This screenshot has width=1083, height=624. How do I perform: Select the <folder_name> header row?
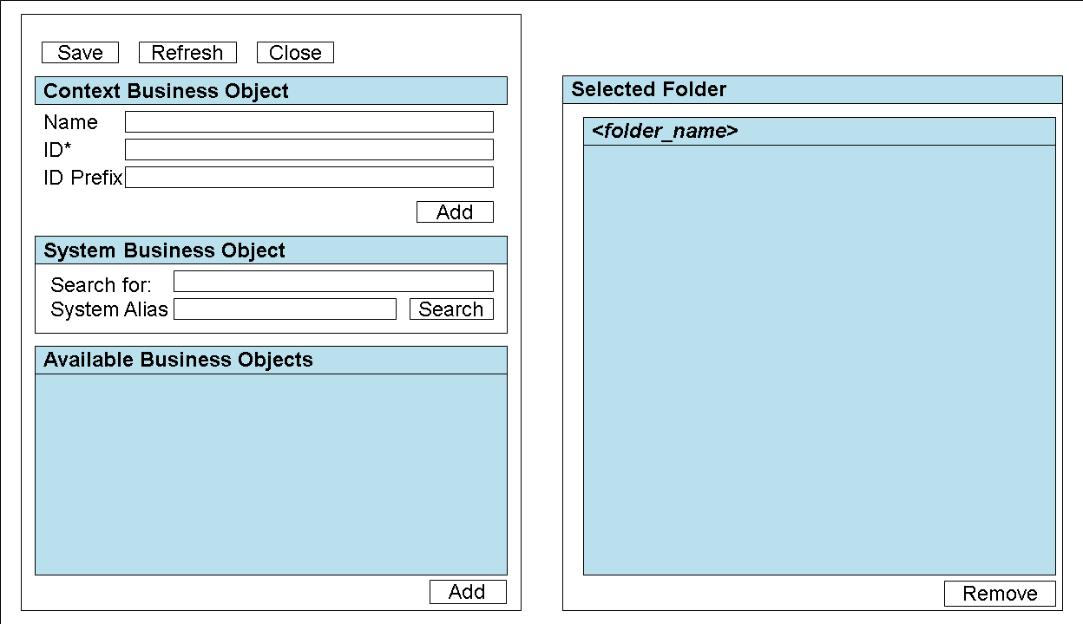coord(819,132)
